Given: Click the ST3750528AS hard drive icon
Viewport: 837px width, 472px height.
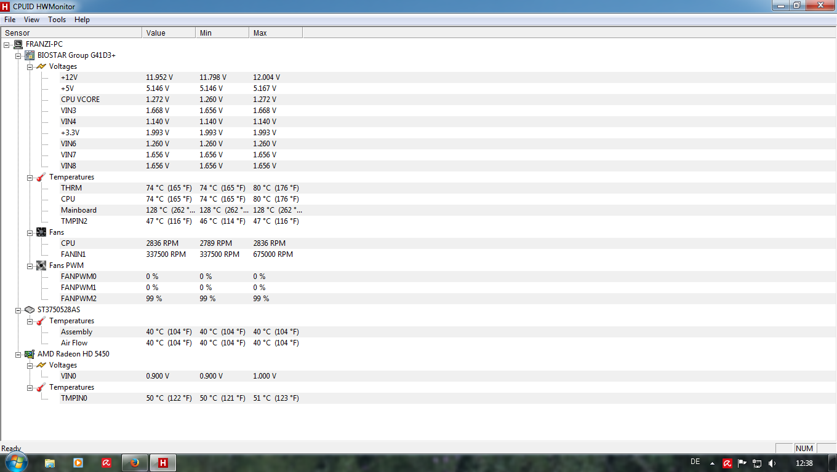Looking at the screenshot, I should [x=30, y=310].
